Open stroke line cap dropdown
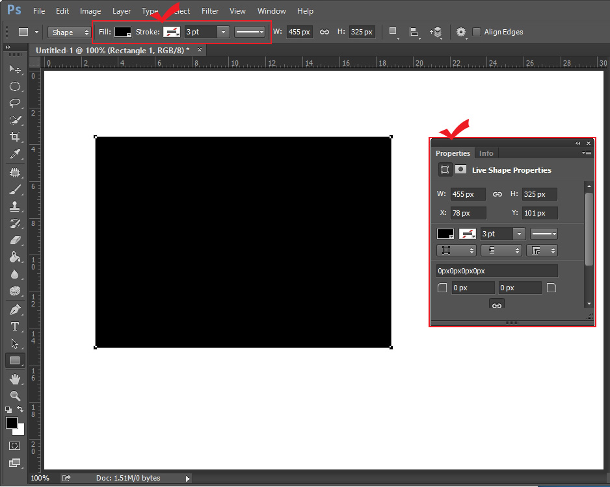 [501, 251]
